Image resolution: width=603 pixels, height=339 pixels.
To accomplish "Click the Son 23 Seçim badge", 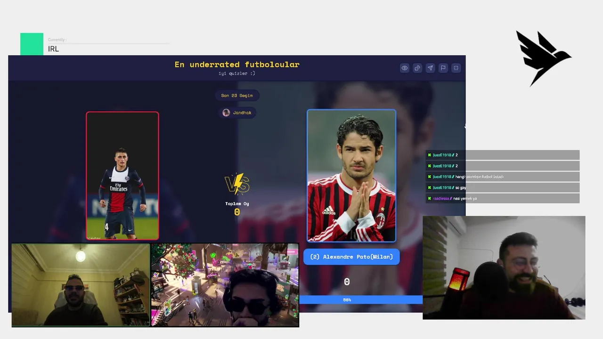I will (237, 96).
